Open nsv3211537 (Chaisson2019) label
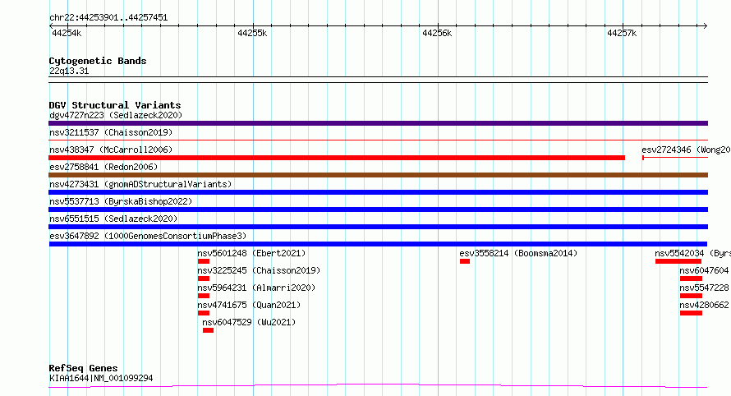The width and height of the screenshot is (731, 396). pos(111,132)
